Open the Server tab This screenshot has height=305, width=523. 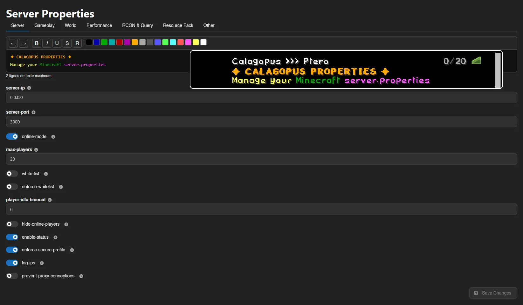tap(17, 25)
